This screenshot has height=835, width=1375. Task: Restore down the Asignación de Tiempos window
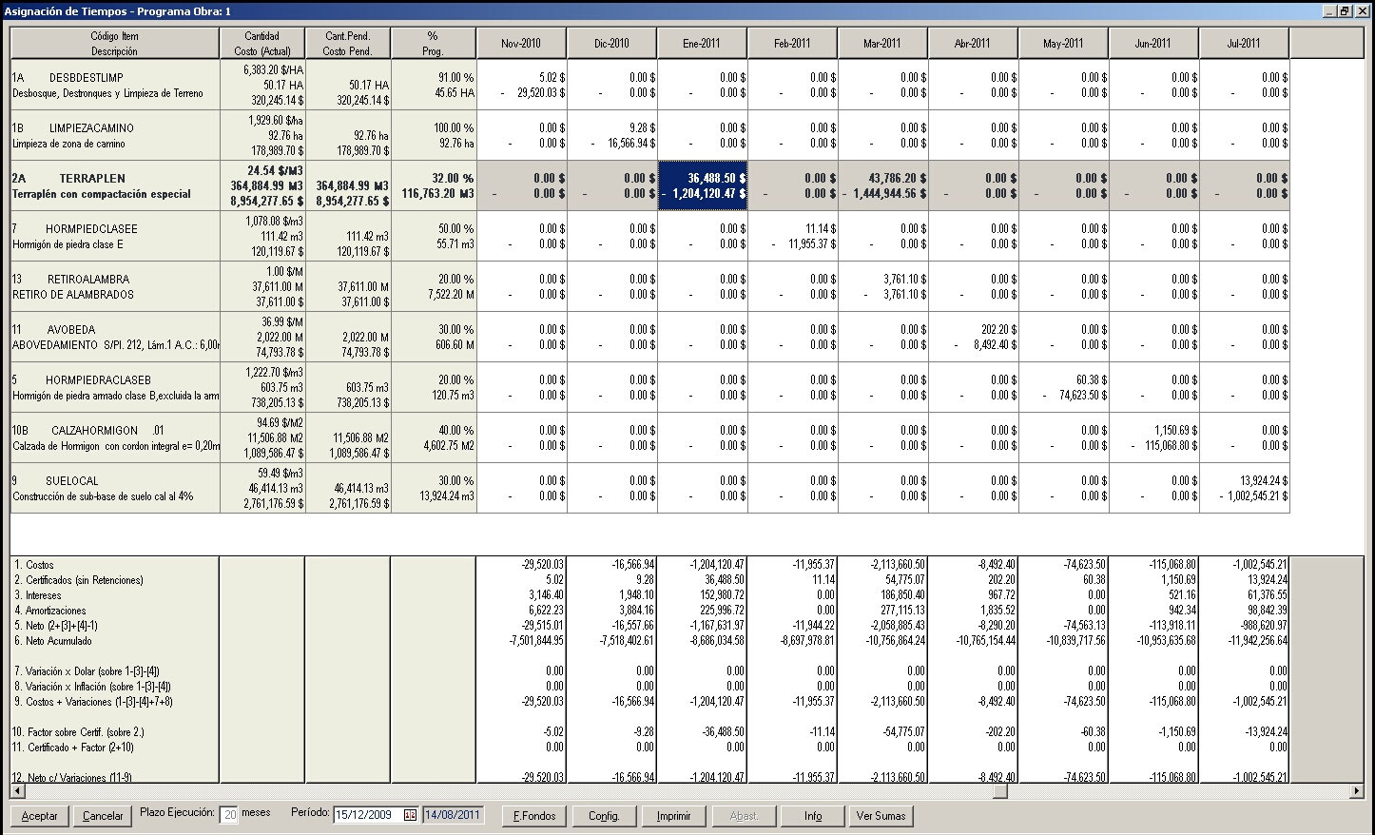[1345, 10]
